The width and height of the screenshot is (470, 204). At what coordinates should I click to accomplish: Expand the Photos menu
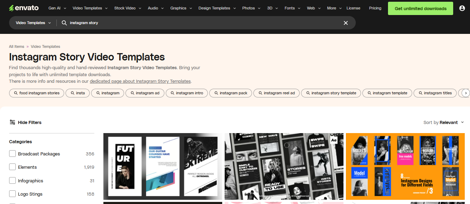point(251,8)
